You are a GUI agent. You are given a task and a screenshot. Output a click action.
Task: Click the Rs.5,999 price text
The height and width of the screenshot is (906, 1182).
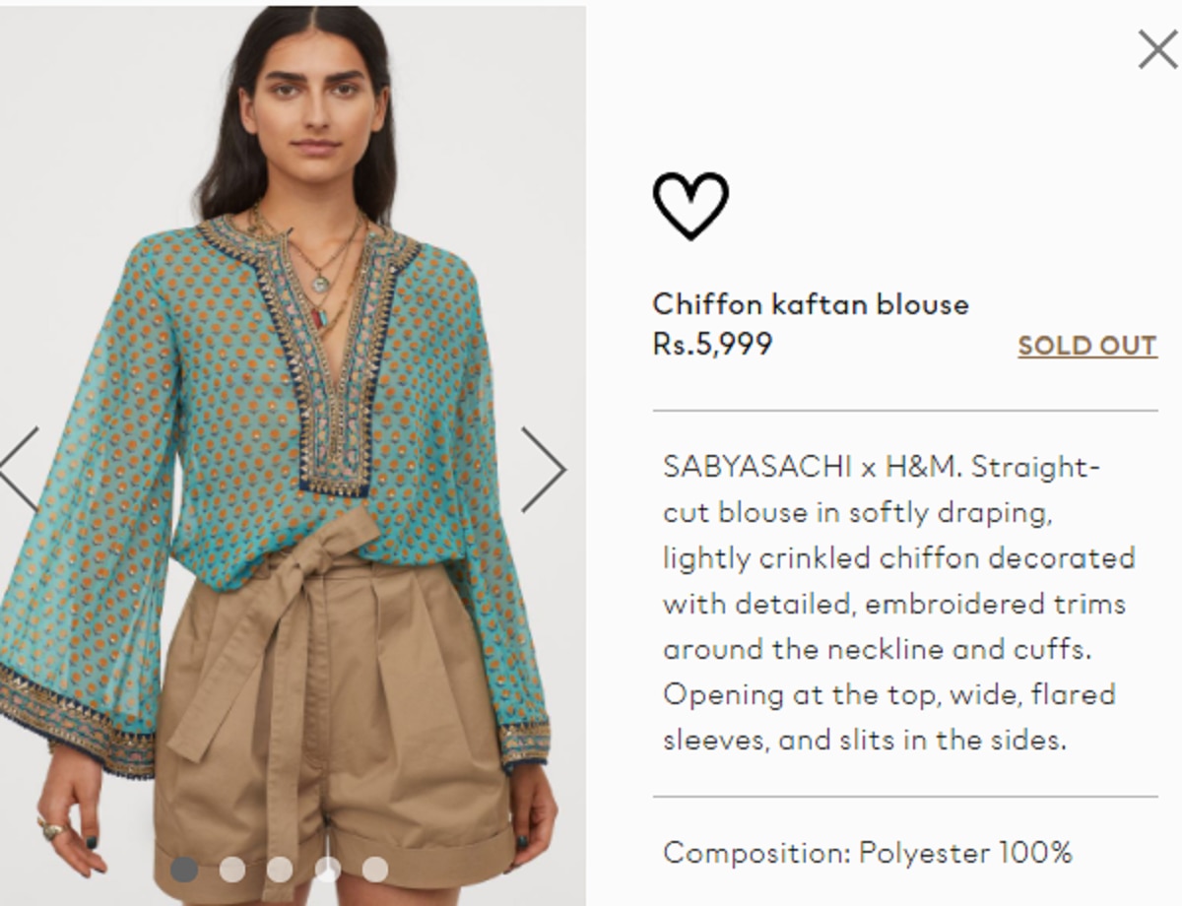712,345
